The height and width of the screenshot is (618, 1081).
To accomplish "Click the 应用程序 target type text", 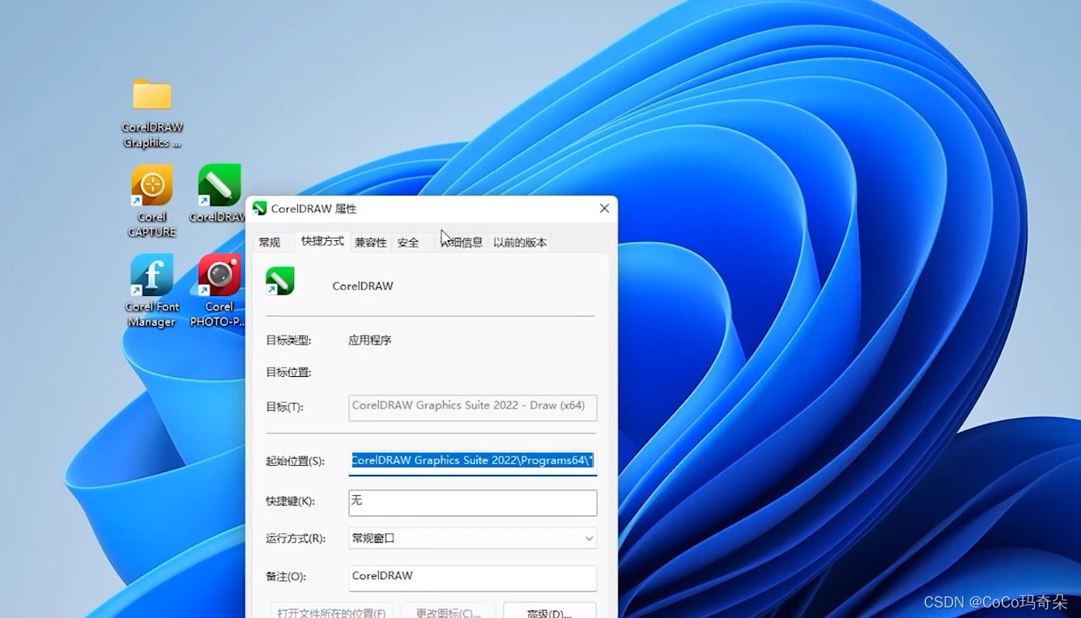I will (x=370, y=341).
